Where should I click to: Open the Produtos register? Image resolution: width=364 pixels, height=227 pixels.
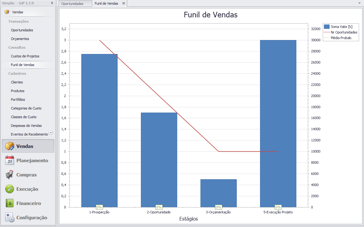[18, 91]
